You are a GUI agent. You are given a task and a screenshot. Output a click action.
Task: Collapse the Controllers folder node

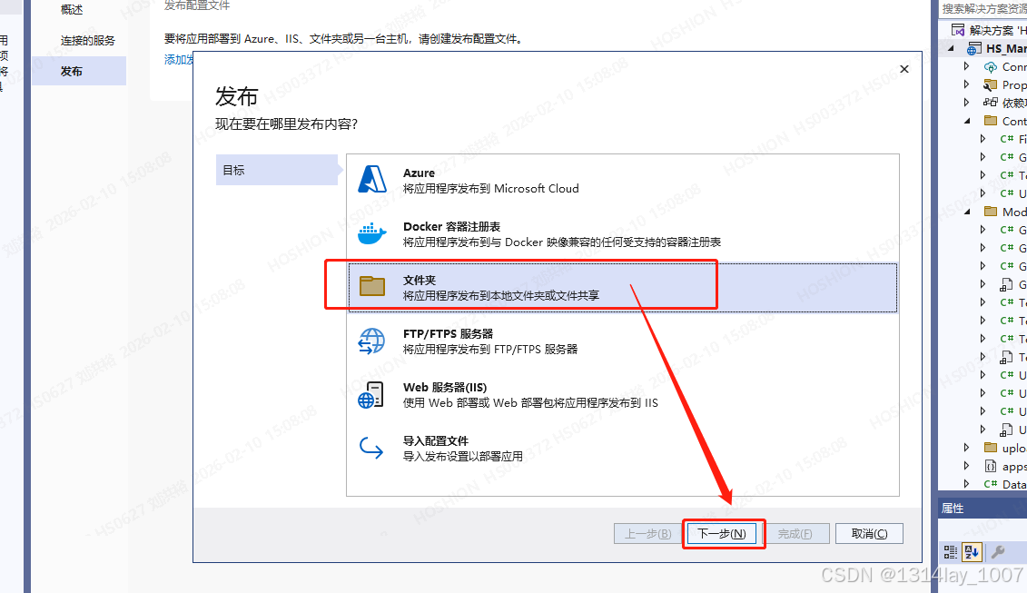pyautogui.click(x=967, y=121)
